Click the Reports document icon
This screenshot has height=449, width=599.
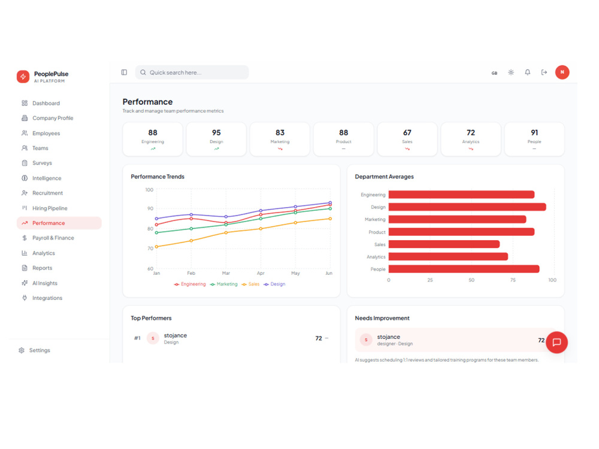coord(25,268)
